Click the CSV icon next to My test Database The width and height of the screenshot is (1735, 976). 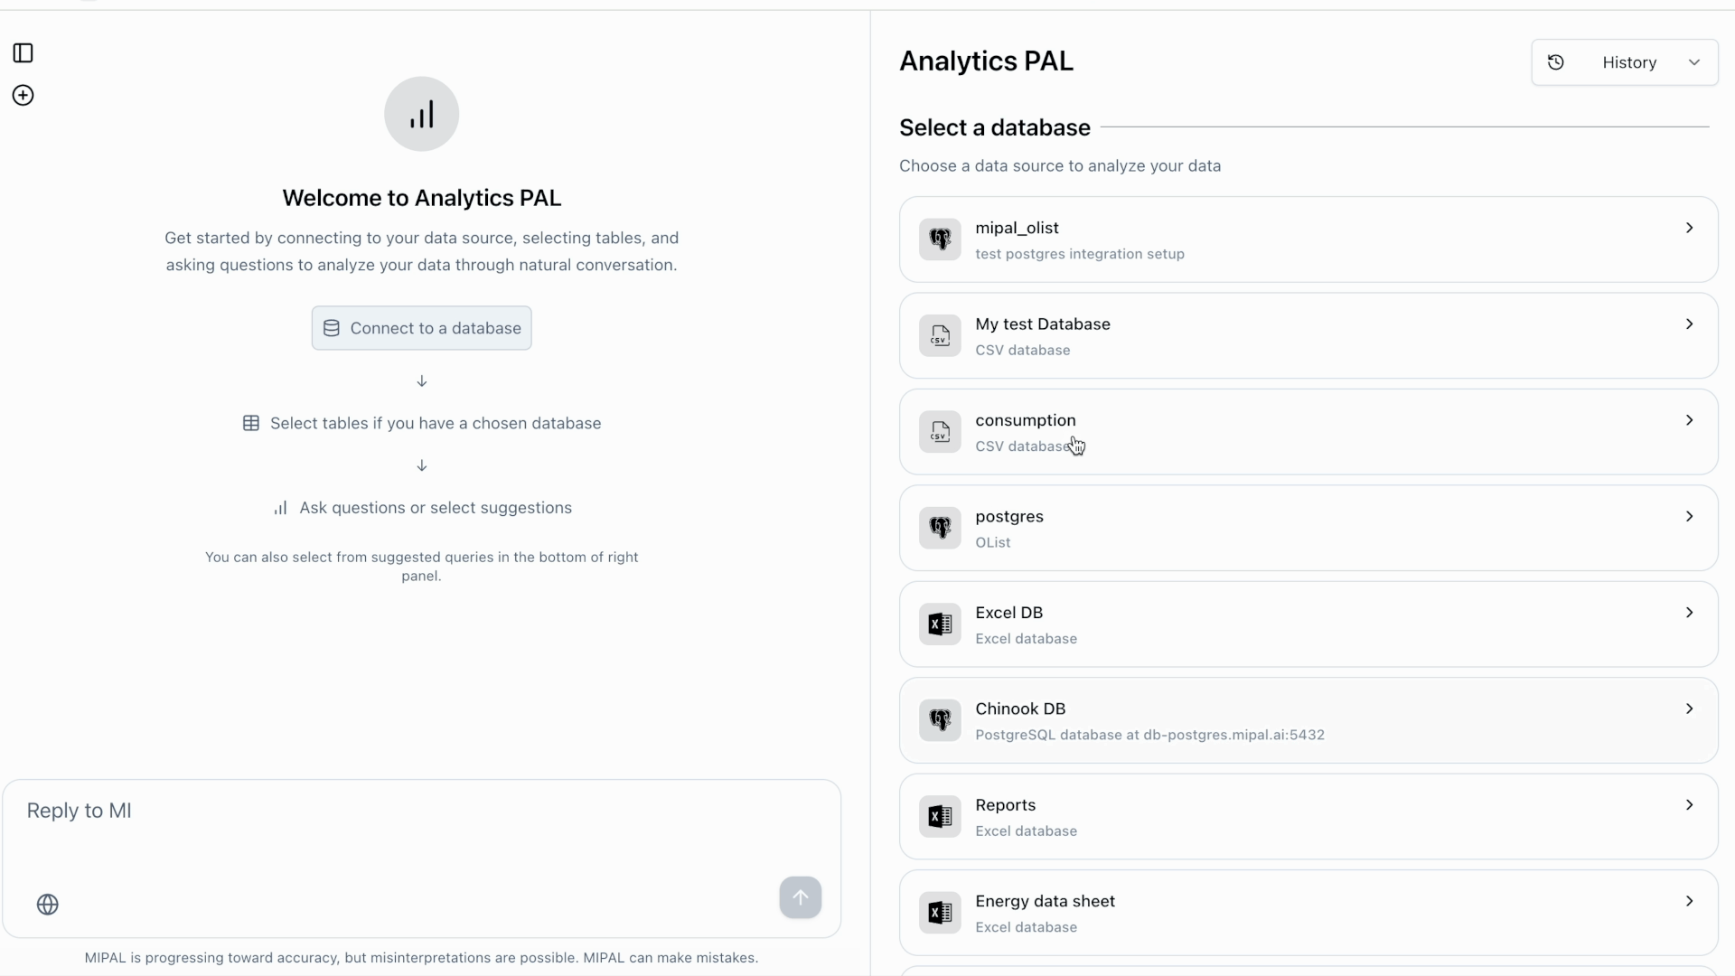(x=939, y=335)
